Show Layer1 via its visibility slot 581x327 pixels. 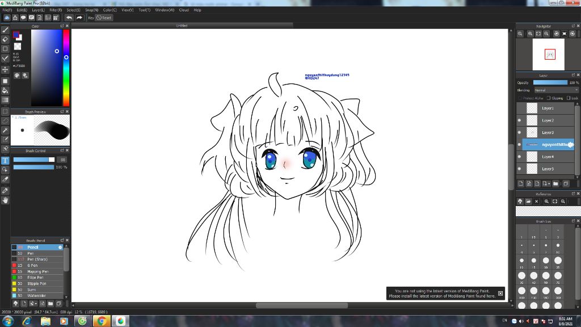(x=519, y=108)
